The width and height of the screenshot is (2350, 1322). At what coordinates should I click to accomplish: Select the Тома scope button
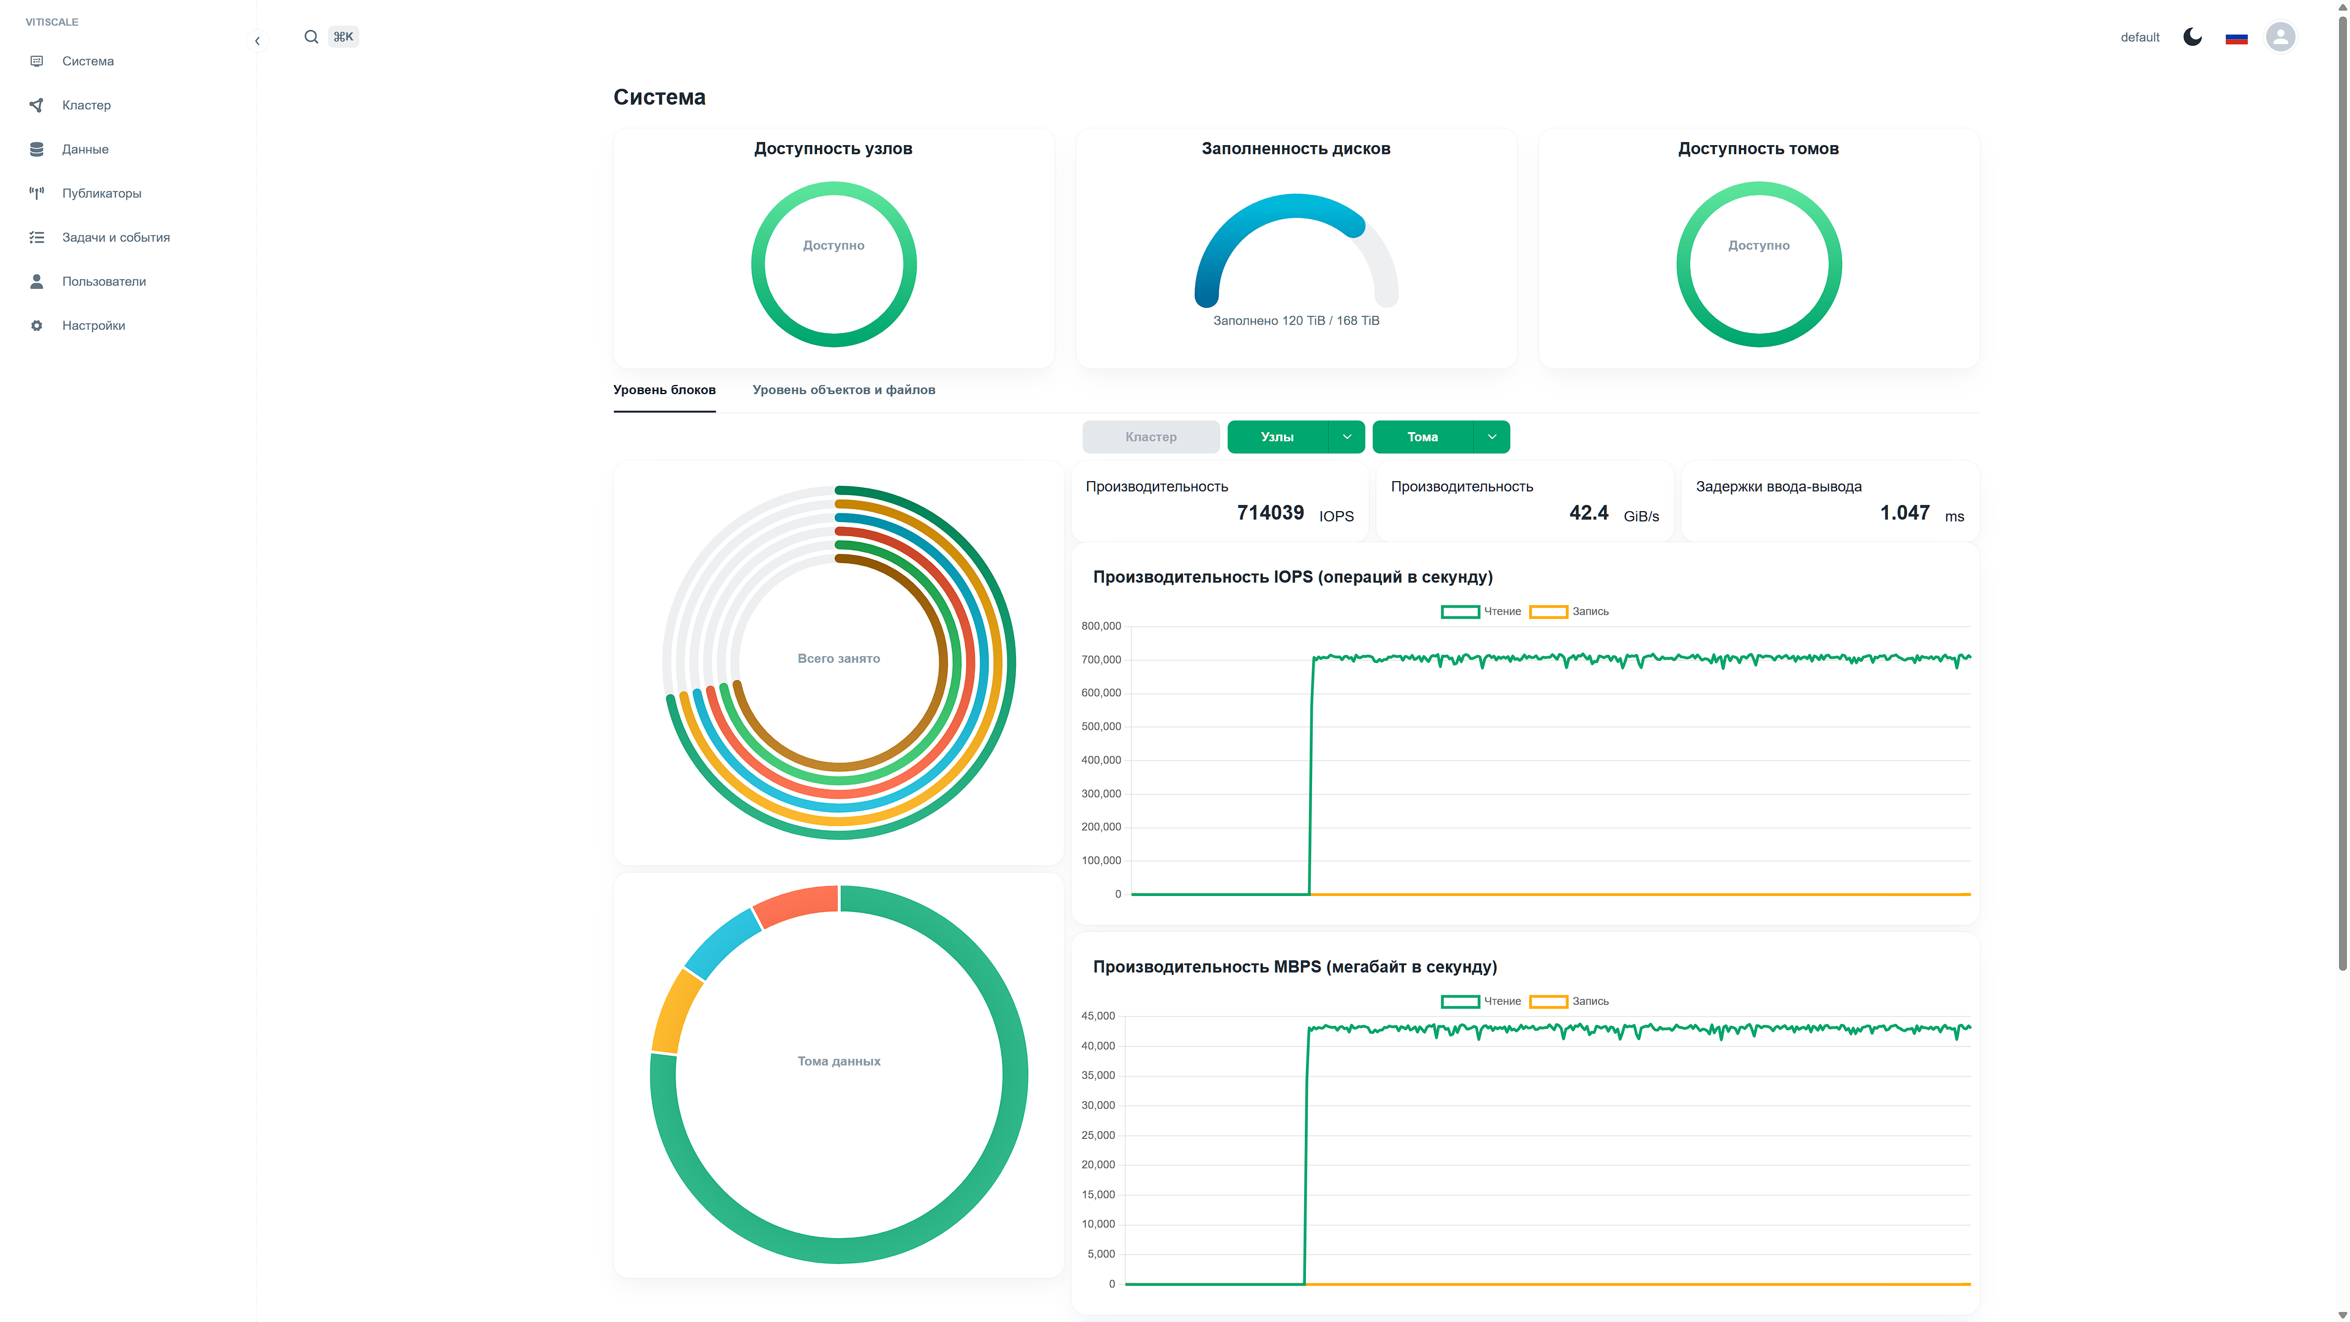(x=1422, y=437)
